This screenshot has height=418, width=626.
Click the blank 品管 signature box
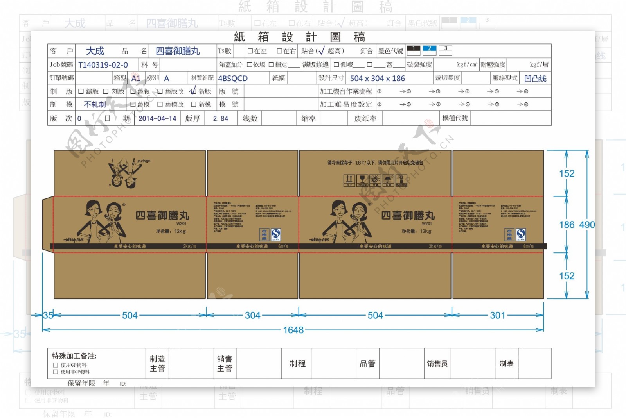[x=401, y=364]
